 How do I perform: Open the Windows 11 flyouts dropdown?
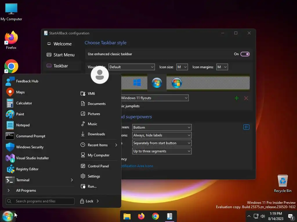(x=155, y=98)
